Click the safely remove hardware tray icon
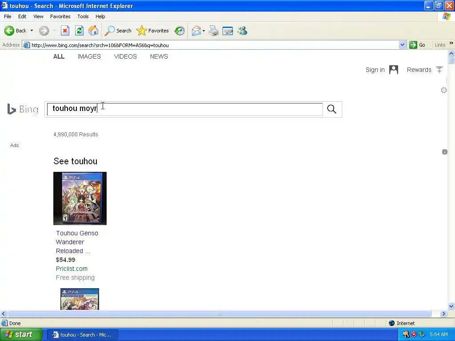 (x=422, y=335)
